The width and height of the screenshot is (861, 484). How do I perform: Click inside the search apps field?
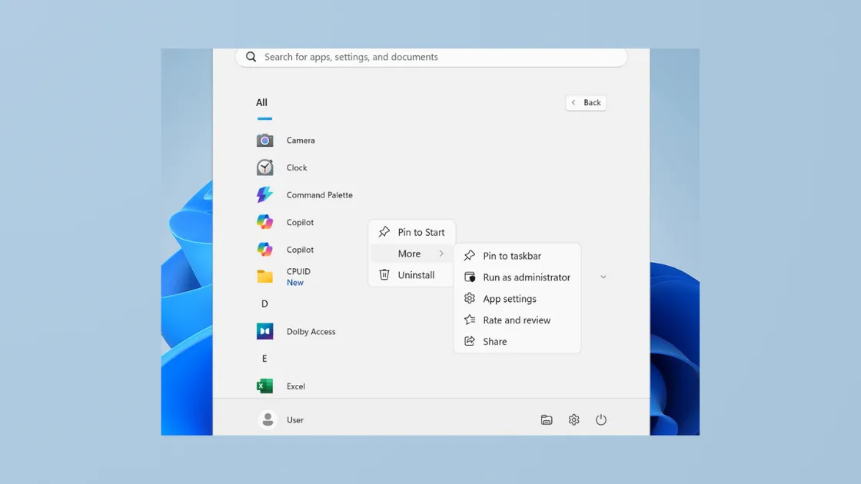(430, 56)
